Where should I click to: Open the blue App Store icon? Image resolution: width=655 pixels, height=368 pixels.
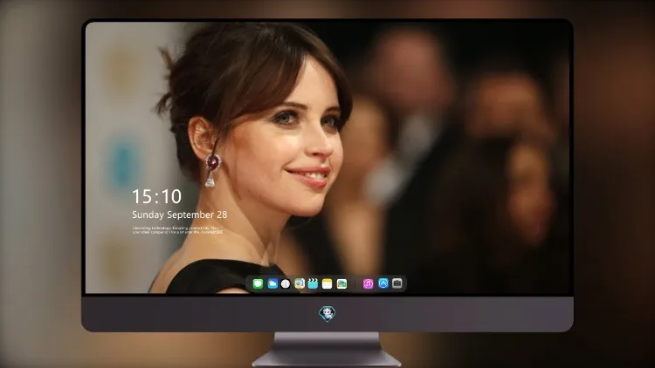coord(383,283)
